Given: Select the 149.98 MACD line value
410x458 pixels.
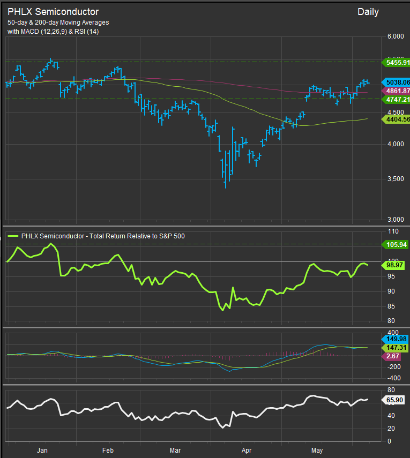Looking at the screenshot, I should [x=395, y=339].
